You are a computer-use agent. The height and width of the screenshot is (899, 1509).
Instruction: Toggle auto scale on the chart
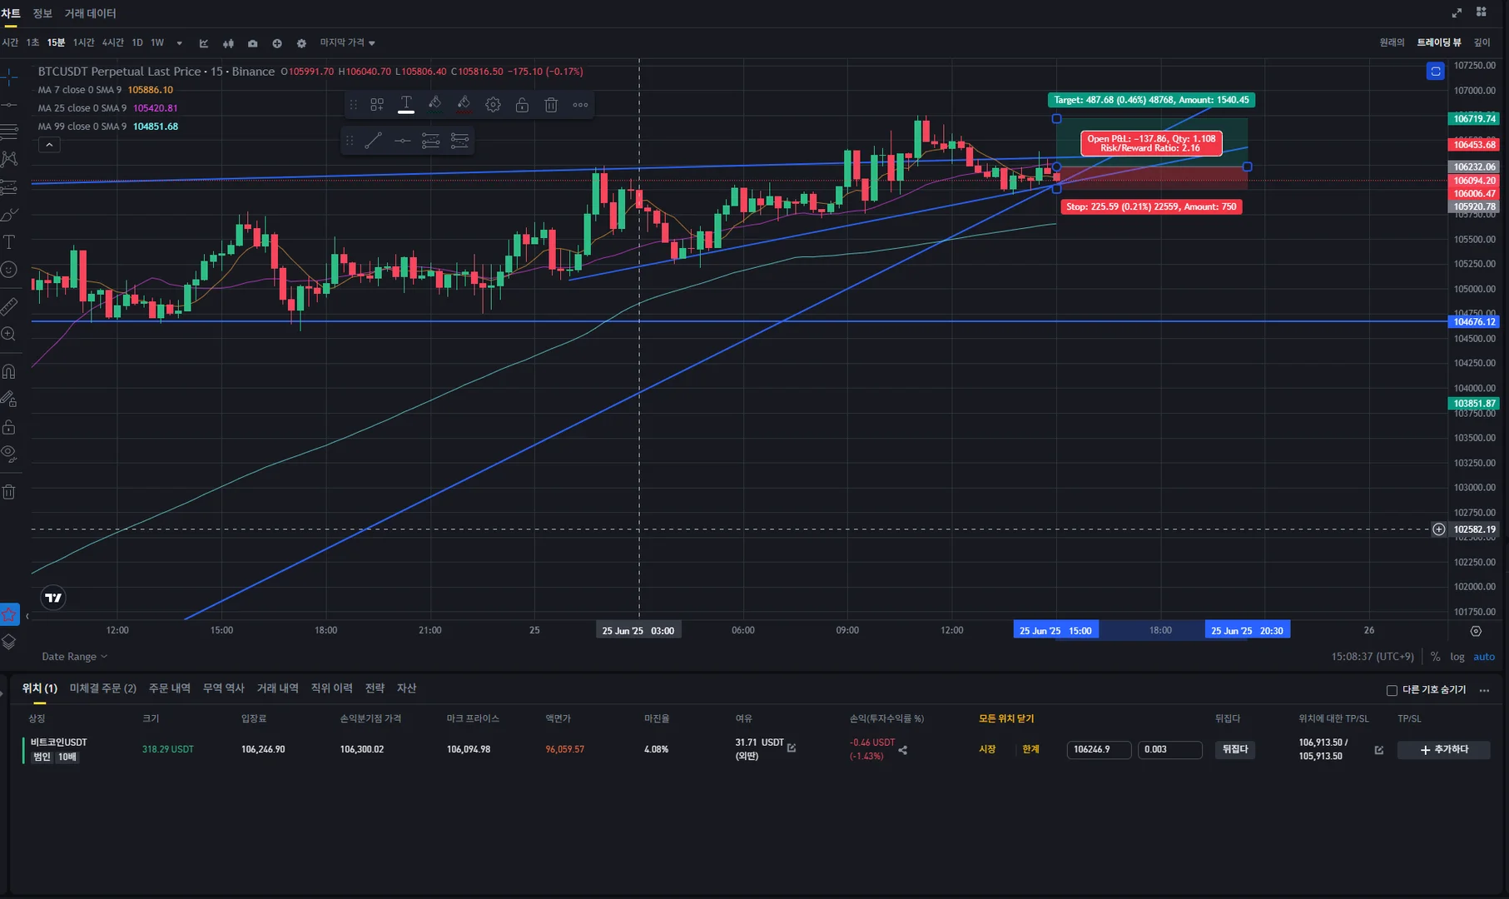pos(1484,657)
